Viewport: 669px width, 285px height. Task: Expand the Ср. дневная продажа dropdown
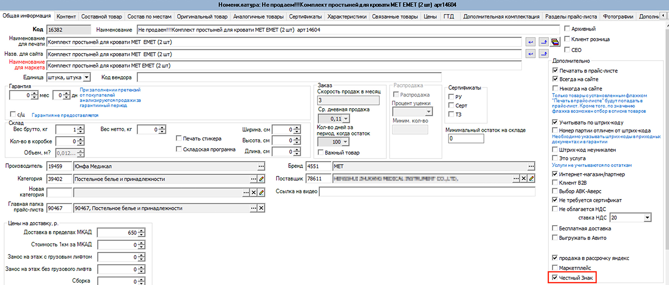click(x=346, y=119)
